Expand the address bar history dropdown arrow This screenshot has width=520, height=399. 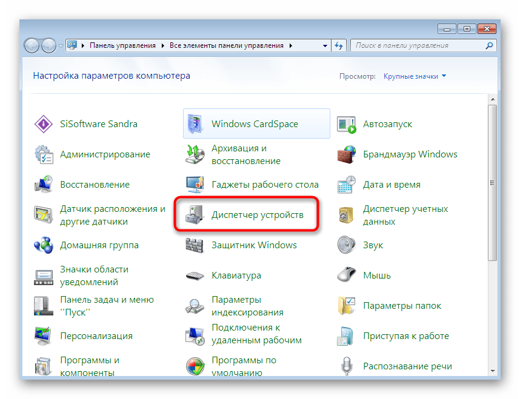pos(325,46)
